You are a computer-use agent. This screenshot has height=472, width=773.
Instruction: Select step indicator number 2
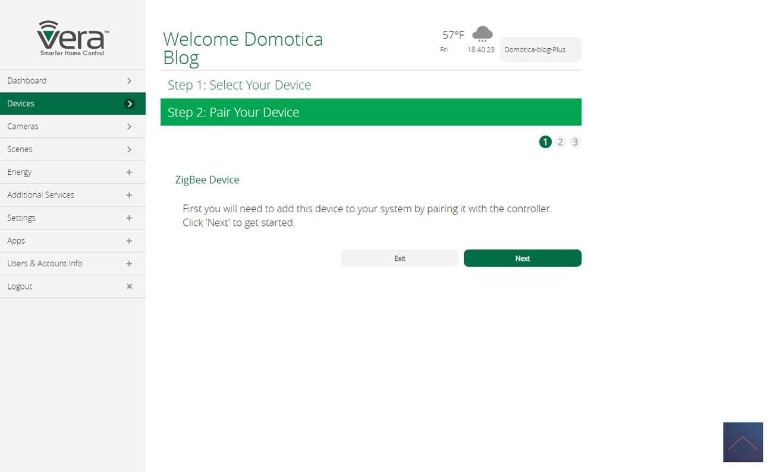pyautogui.click(x=560, y=142)
